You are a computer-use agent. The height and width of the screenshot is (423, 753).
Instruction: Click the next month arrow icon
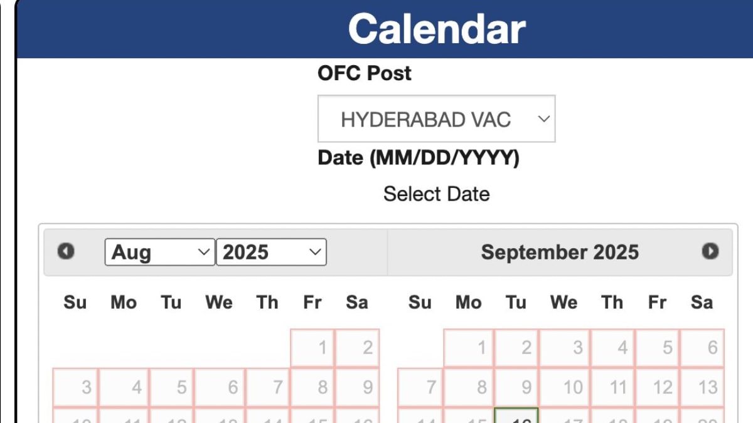tap(710, 251)
